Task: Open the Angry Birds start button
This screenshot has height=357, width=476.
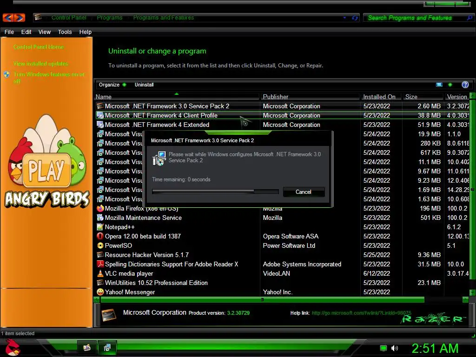Action: point(12,348)
